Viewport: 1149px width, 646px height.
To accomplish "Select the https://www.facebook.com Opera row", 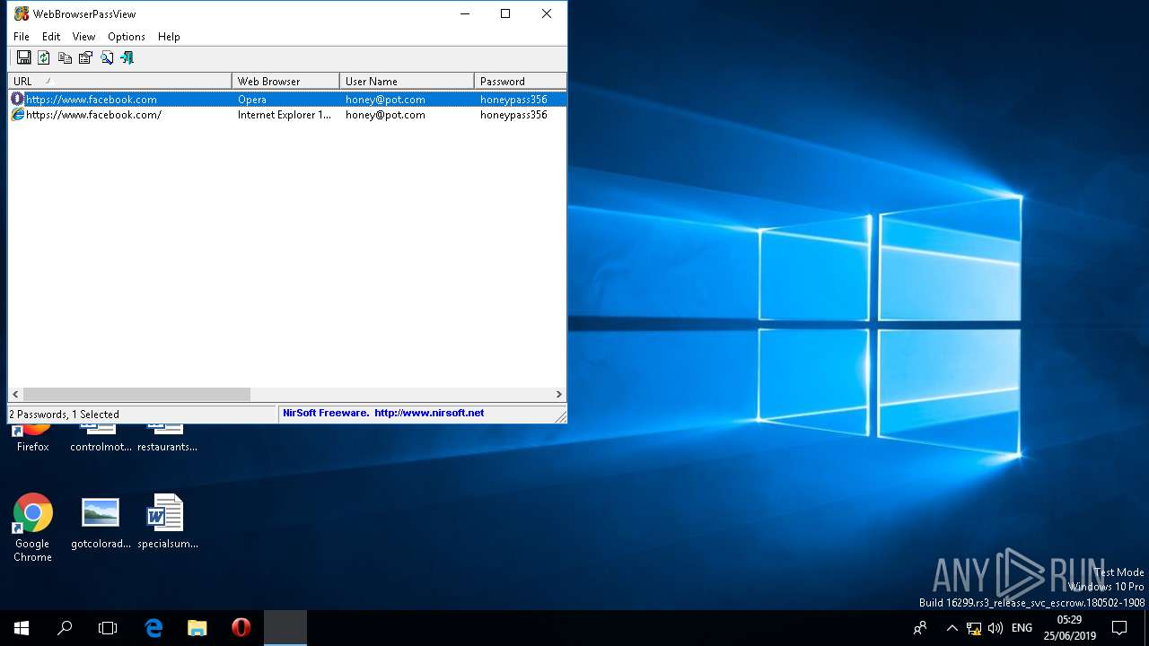I will pyautogui.click(x=287, y=99).
